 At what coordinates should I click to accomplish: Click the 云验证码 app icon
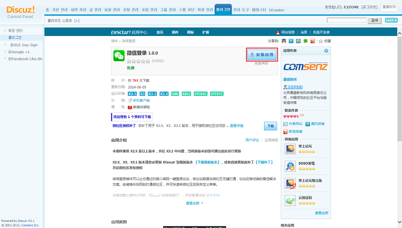tap(290, 200)
